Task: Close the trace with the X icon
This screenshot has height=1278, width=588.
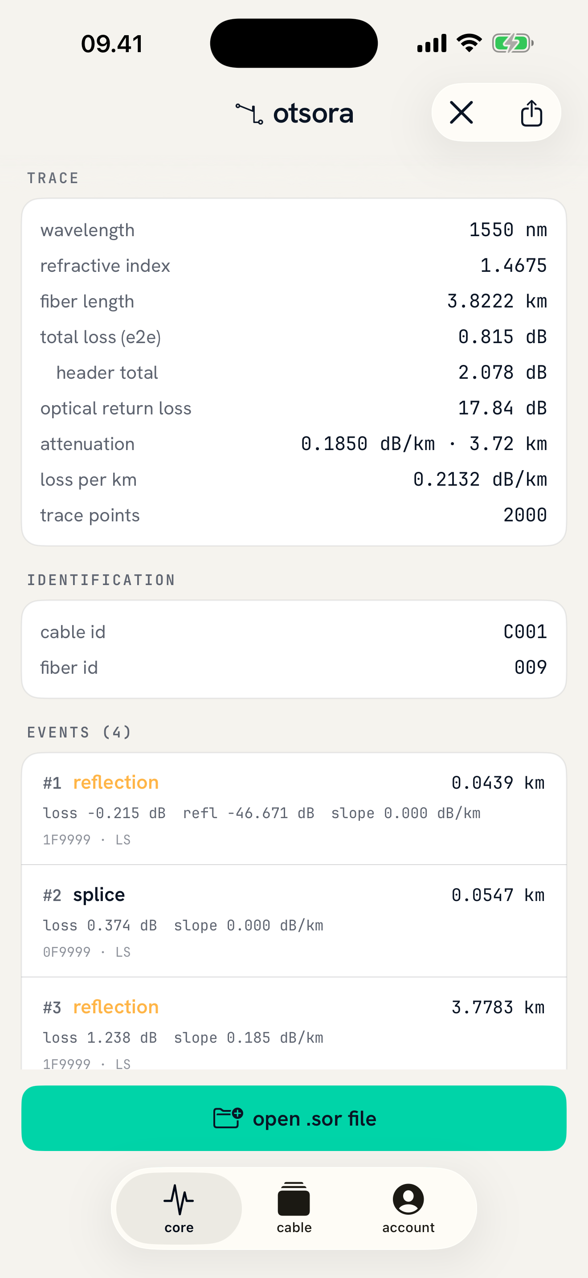Action: tap(461, 113)
